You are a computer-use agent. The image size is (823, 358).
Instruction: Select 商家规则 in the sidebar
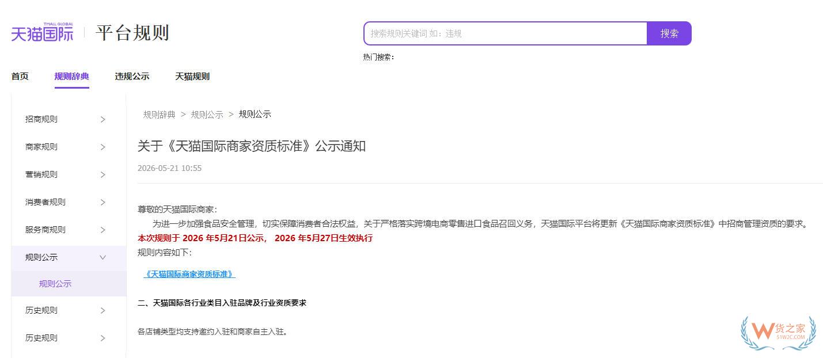tap(41, 147)
